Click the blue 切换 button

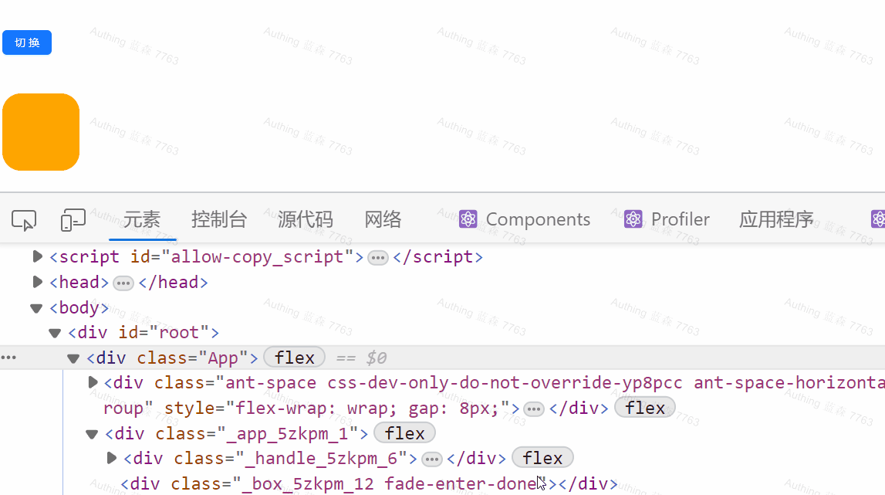27,42
